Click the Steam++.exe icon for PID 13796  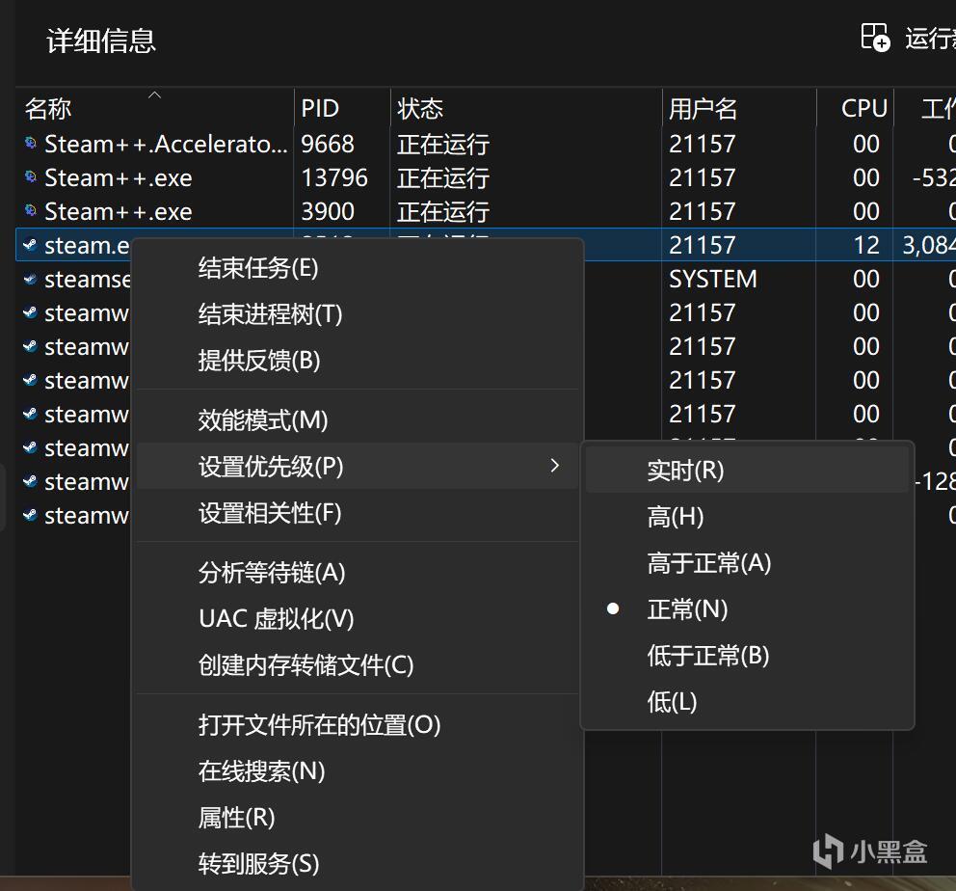click(x=31, y=176)
